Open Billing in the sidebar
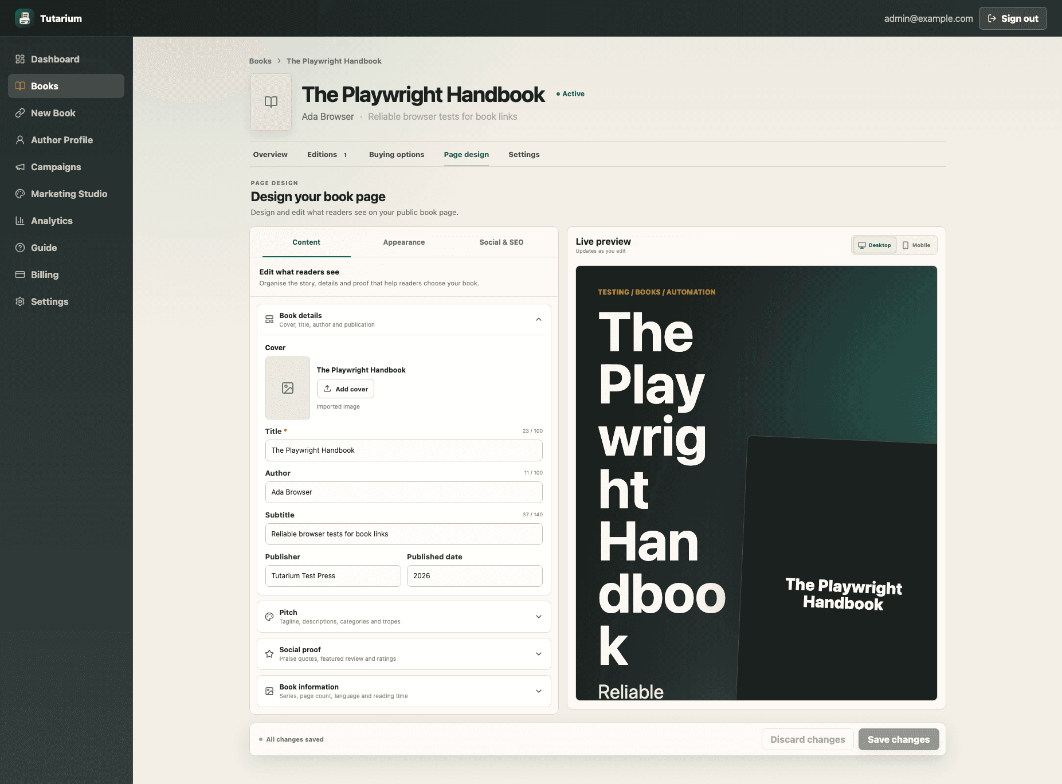1062x784 pixels. pos(66,275)
